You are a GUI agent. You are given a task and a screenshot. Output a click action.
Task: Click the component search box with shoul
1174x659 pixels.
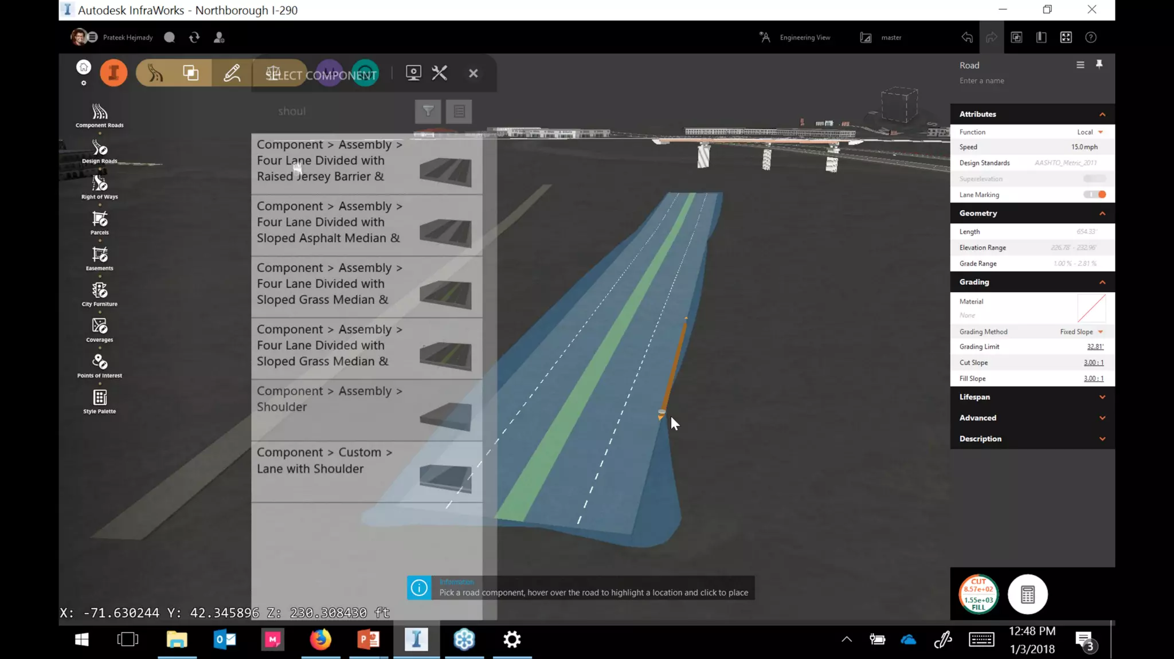click(331, 111)
